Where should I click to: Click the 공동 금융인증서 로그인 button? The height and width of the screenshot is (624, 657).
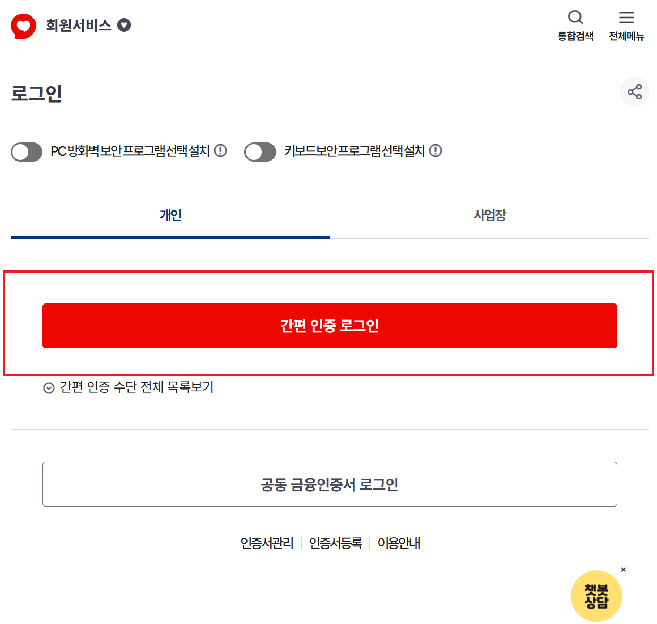coord(329,484)
